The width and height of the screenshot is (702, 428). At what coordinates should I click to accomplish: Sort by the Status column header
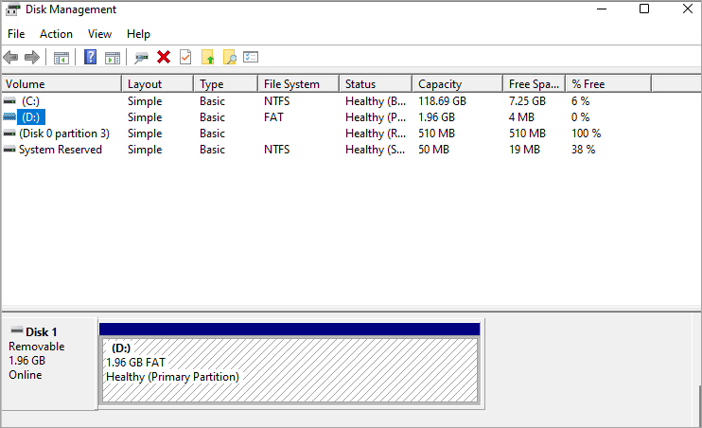[376, 84]
